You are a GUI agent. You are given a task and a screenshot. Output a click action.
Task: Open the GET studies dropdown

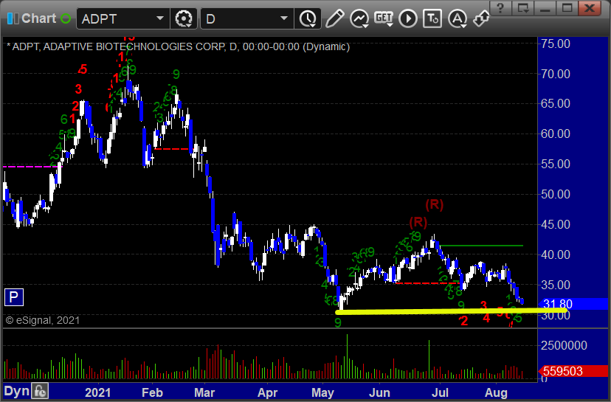coord(384,18)
